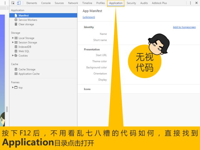Click the Start URL field label
200x150 pixels.
[x=101, y=55]
